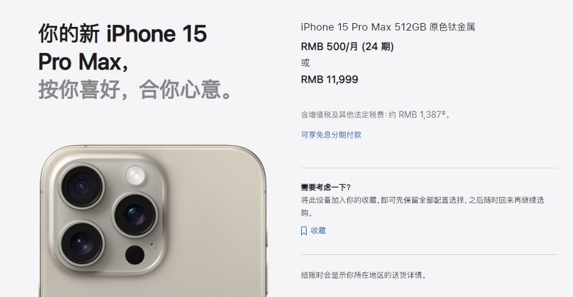This screenshot has height=297, width=573.
Task: Click the ‡ footnote mark after RMB 1,387
Action: (444, 113)
